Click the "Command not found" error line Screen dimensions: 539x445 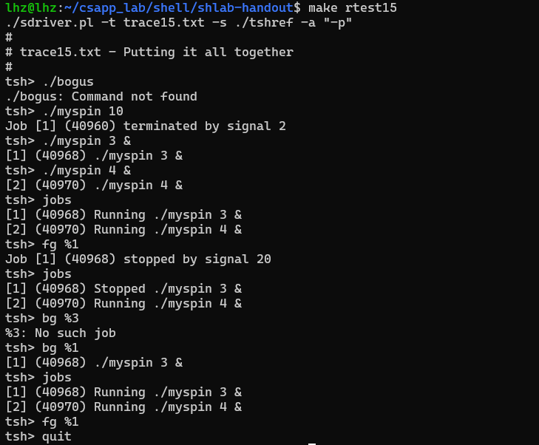pyautogui.click(x=134, y=96)
